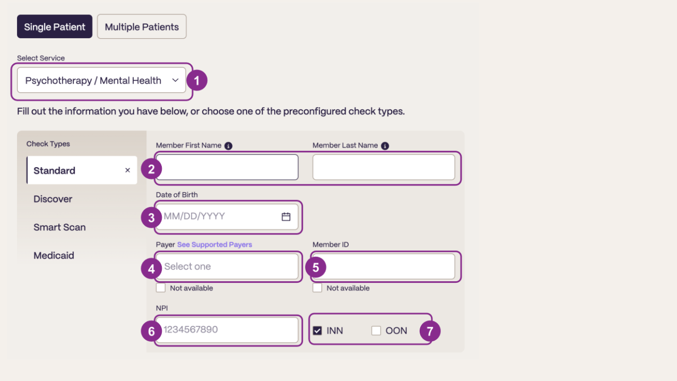Open the See Supported Payers link

click(x=214, y=245)
